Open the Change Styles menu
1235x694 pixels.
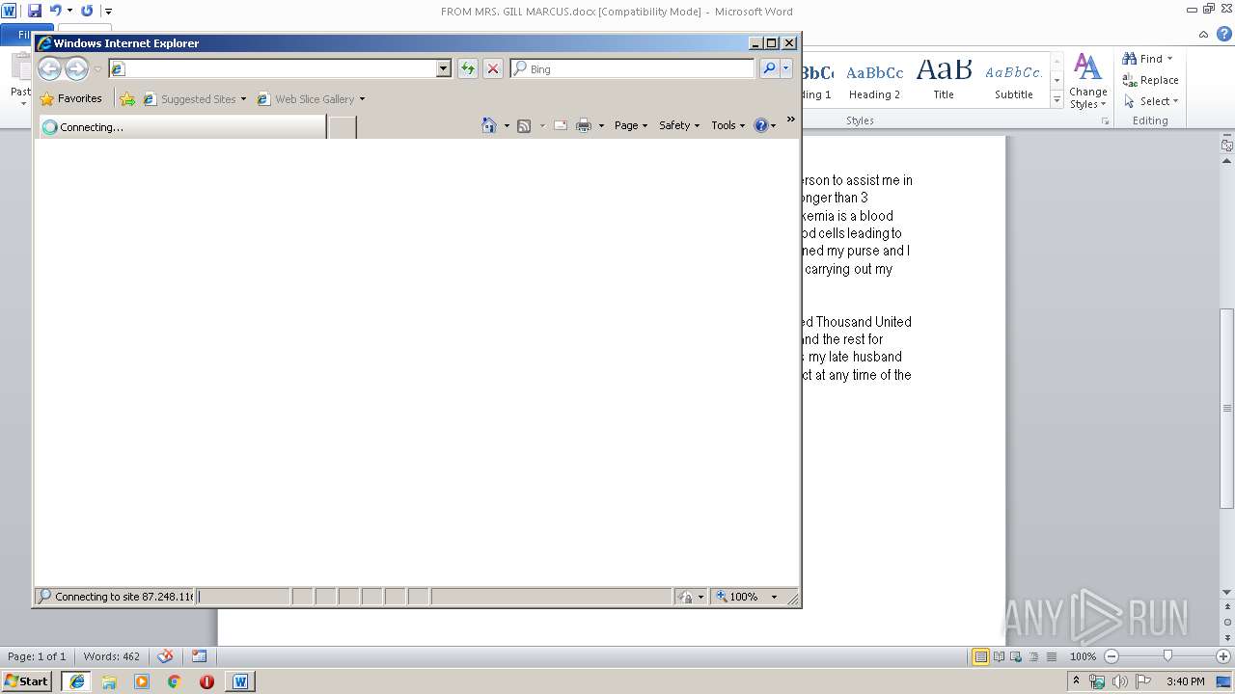click(x=1087, y=81)
